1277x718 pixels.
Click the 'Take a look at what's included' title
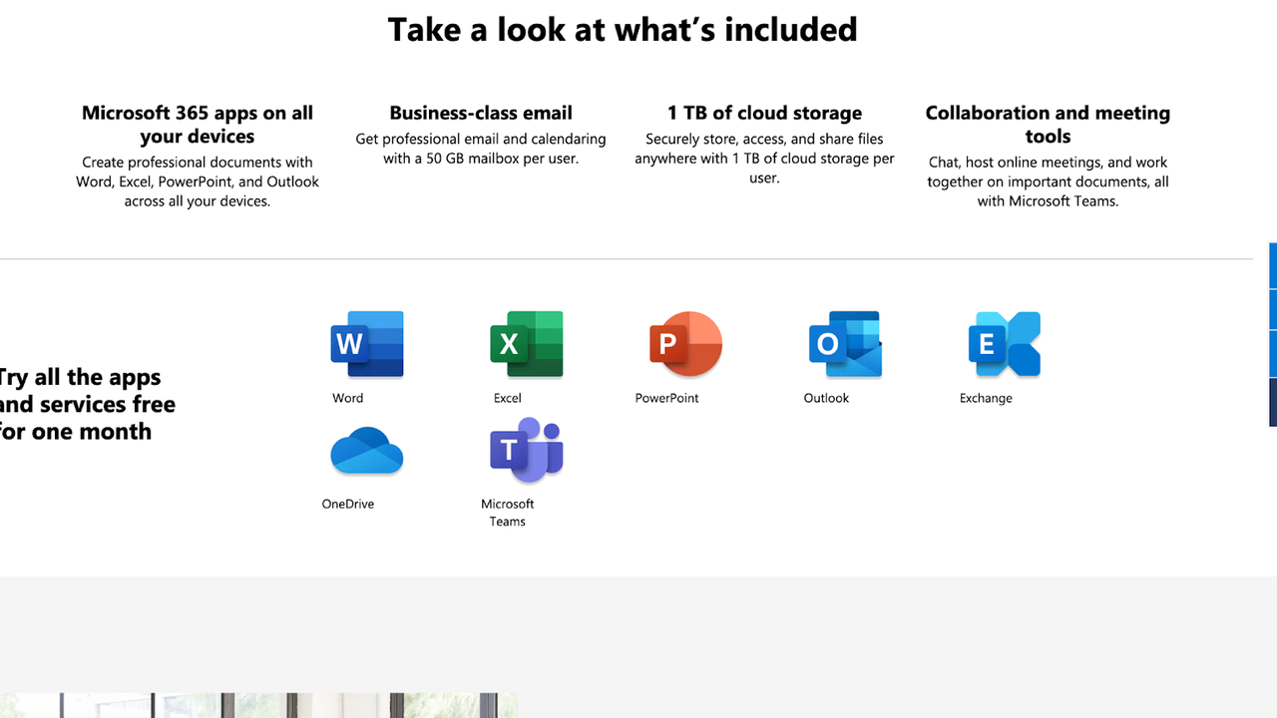tap(623, 30)
